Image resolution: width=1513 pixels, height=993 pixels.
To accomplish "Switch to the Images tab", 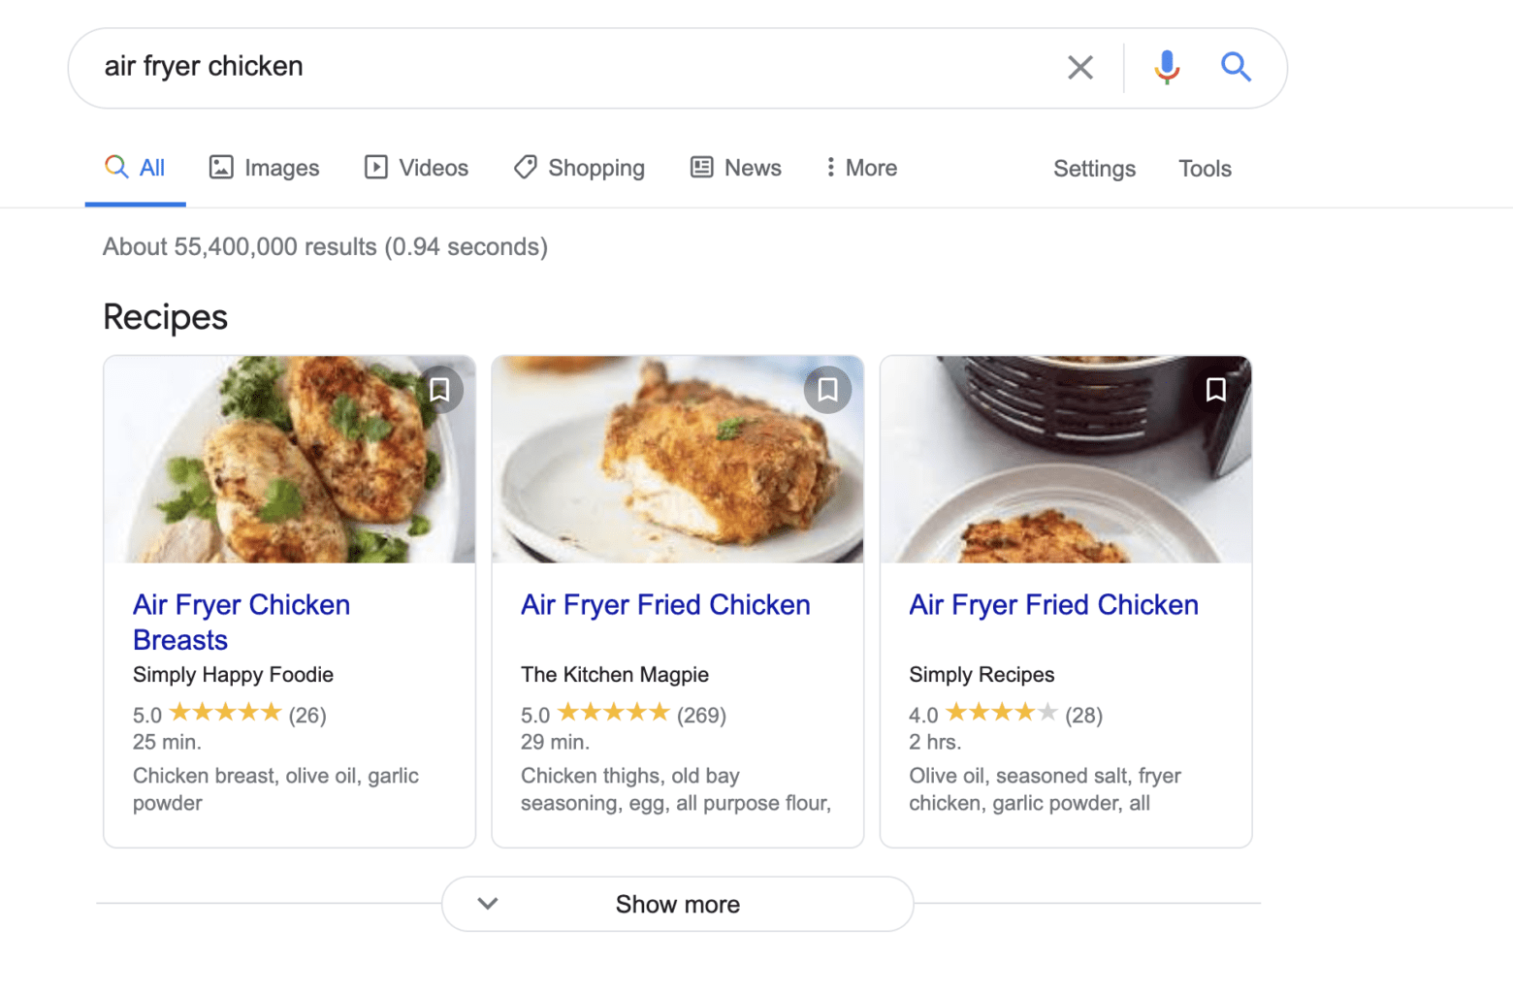I will [x=264, y=168].
